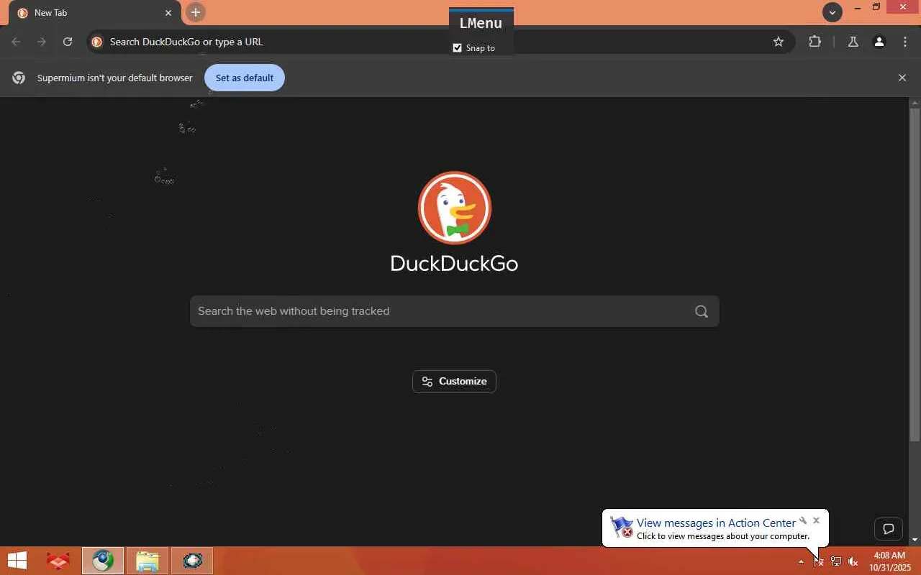Close the Action Center notification balloon
The width and height of the screenshot is (921, 575).
816,520
